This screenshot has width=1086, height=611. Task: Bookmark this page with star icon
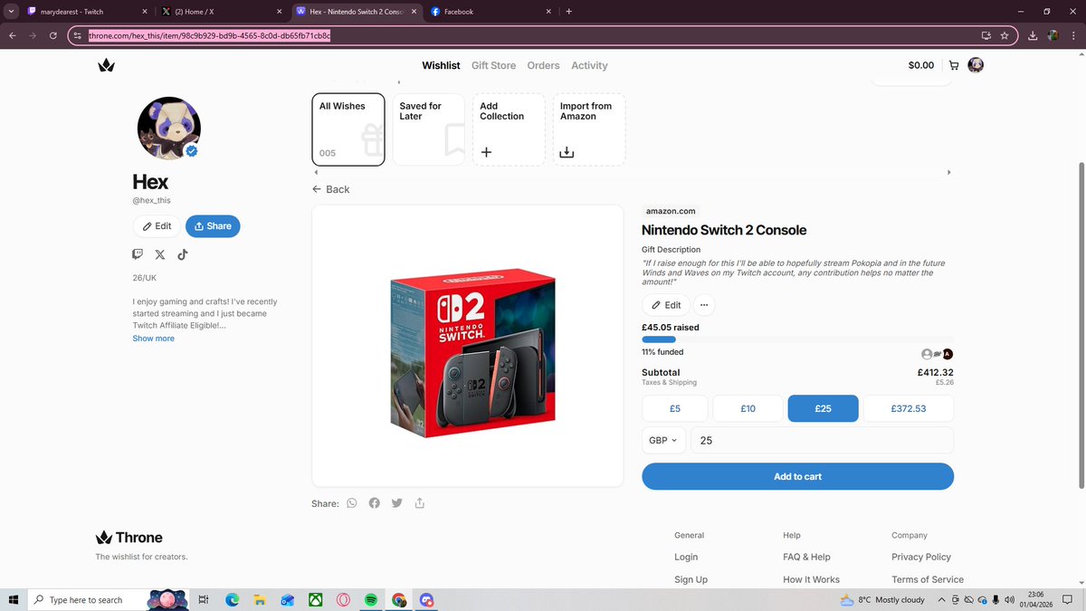pos(1004,35)
